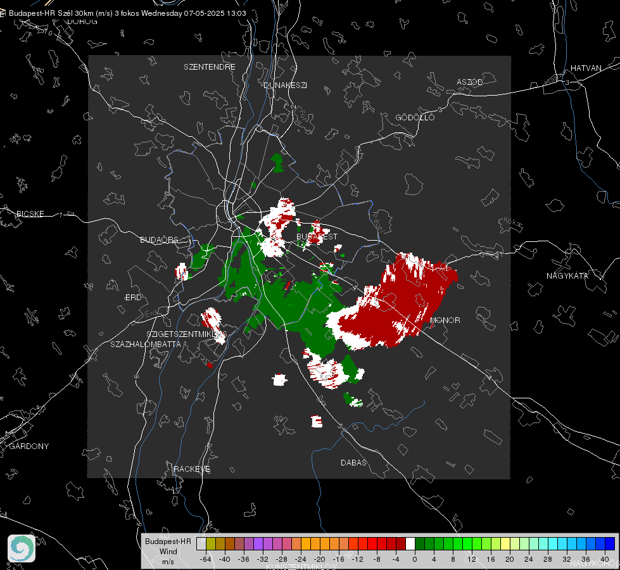Click the SZÁZHALOMBATTA town label
The width and height of the screenshot is (620, 570).
145,344
